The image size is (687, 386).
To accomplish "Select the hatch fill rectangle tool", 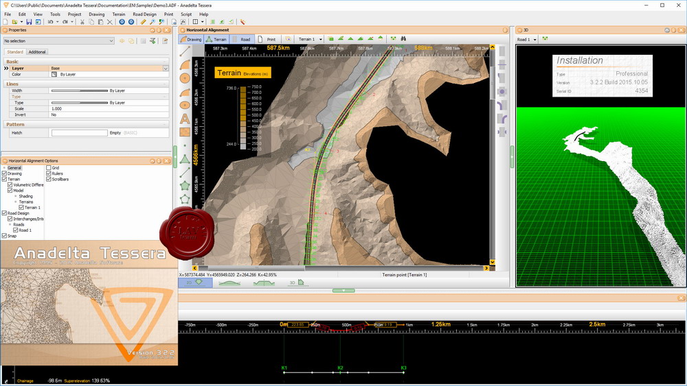I will click(x=185, y=132).
